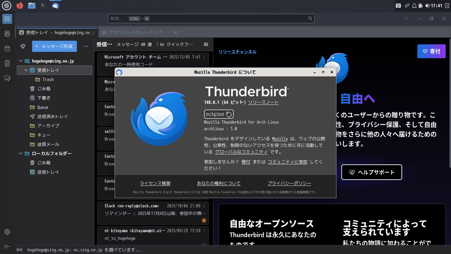The height and width of the screenshot is (254, 451).
Task: Open the Queue folder
Action: click(54, 107)
